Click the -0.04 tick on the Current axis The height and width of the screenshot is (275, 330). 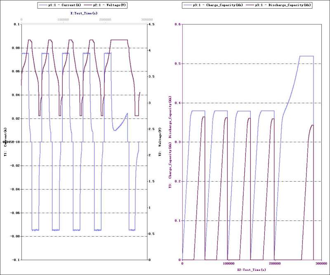point(15,190)
